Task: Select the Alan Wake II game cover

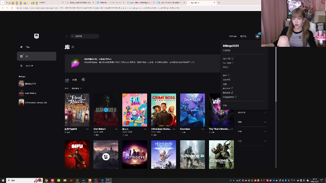Action: point(106,110)
